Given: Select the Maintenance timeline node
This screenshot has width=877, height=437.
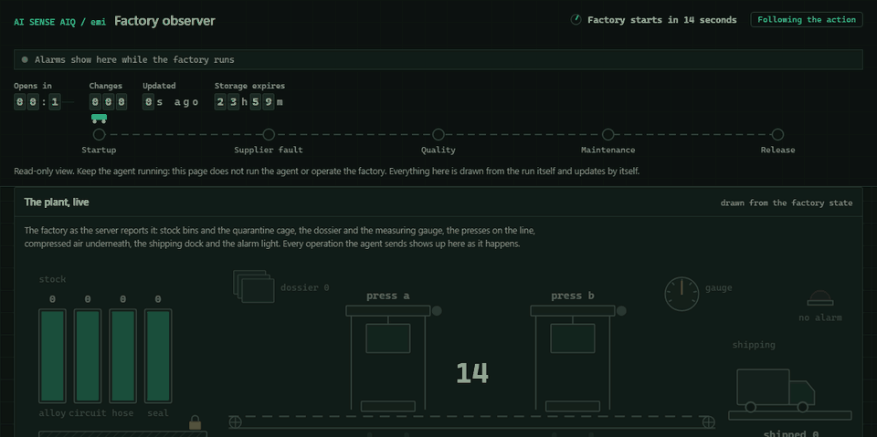Looking at the screenshot, I should [608, 135].
